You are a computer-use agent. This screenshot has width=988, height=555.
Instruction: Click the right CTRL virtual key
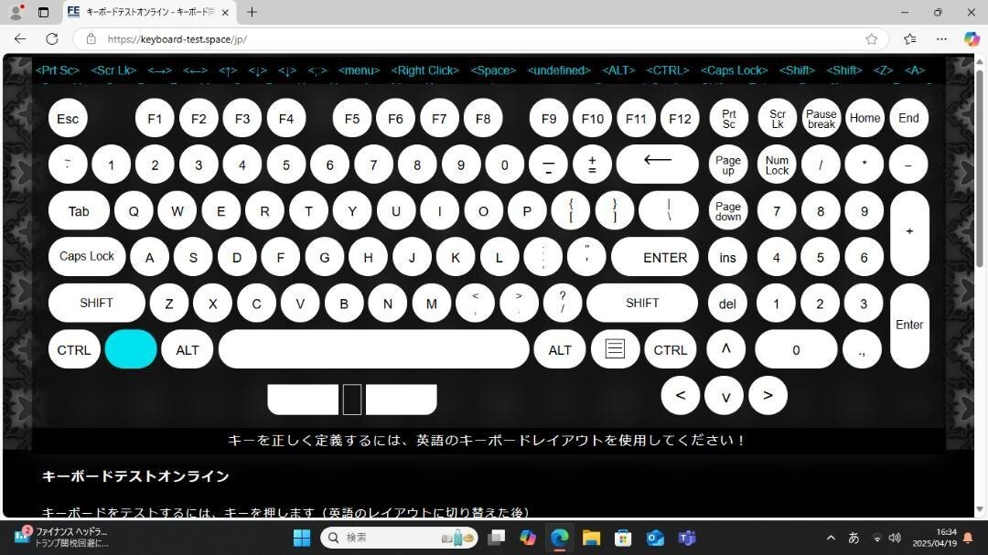pos(670,349)
